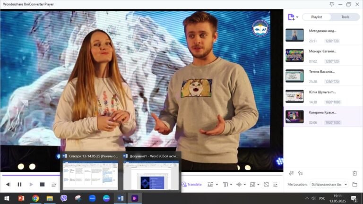Image resolution: width=363 pixels, height=204 pixels.
Task: Click the add file icon
Action: click(x=291, y=17)
